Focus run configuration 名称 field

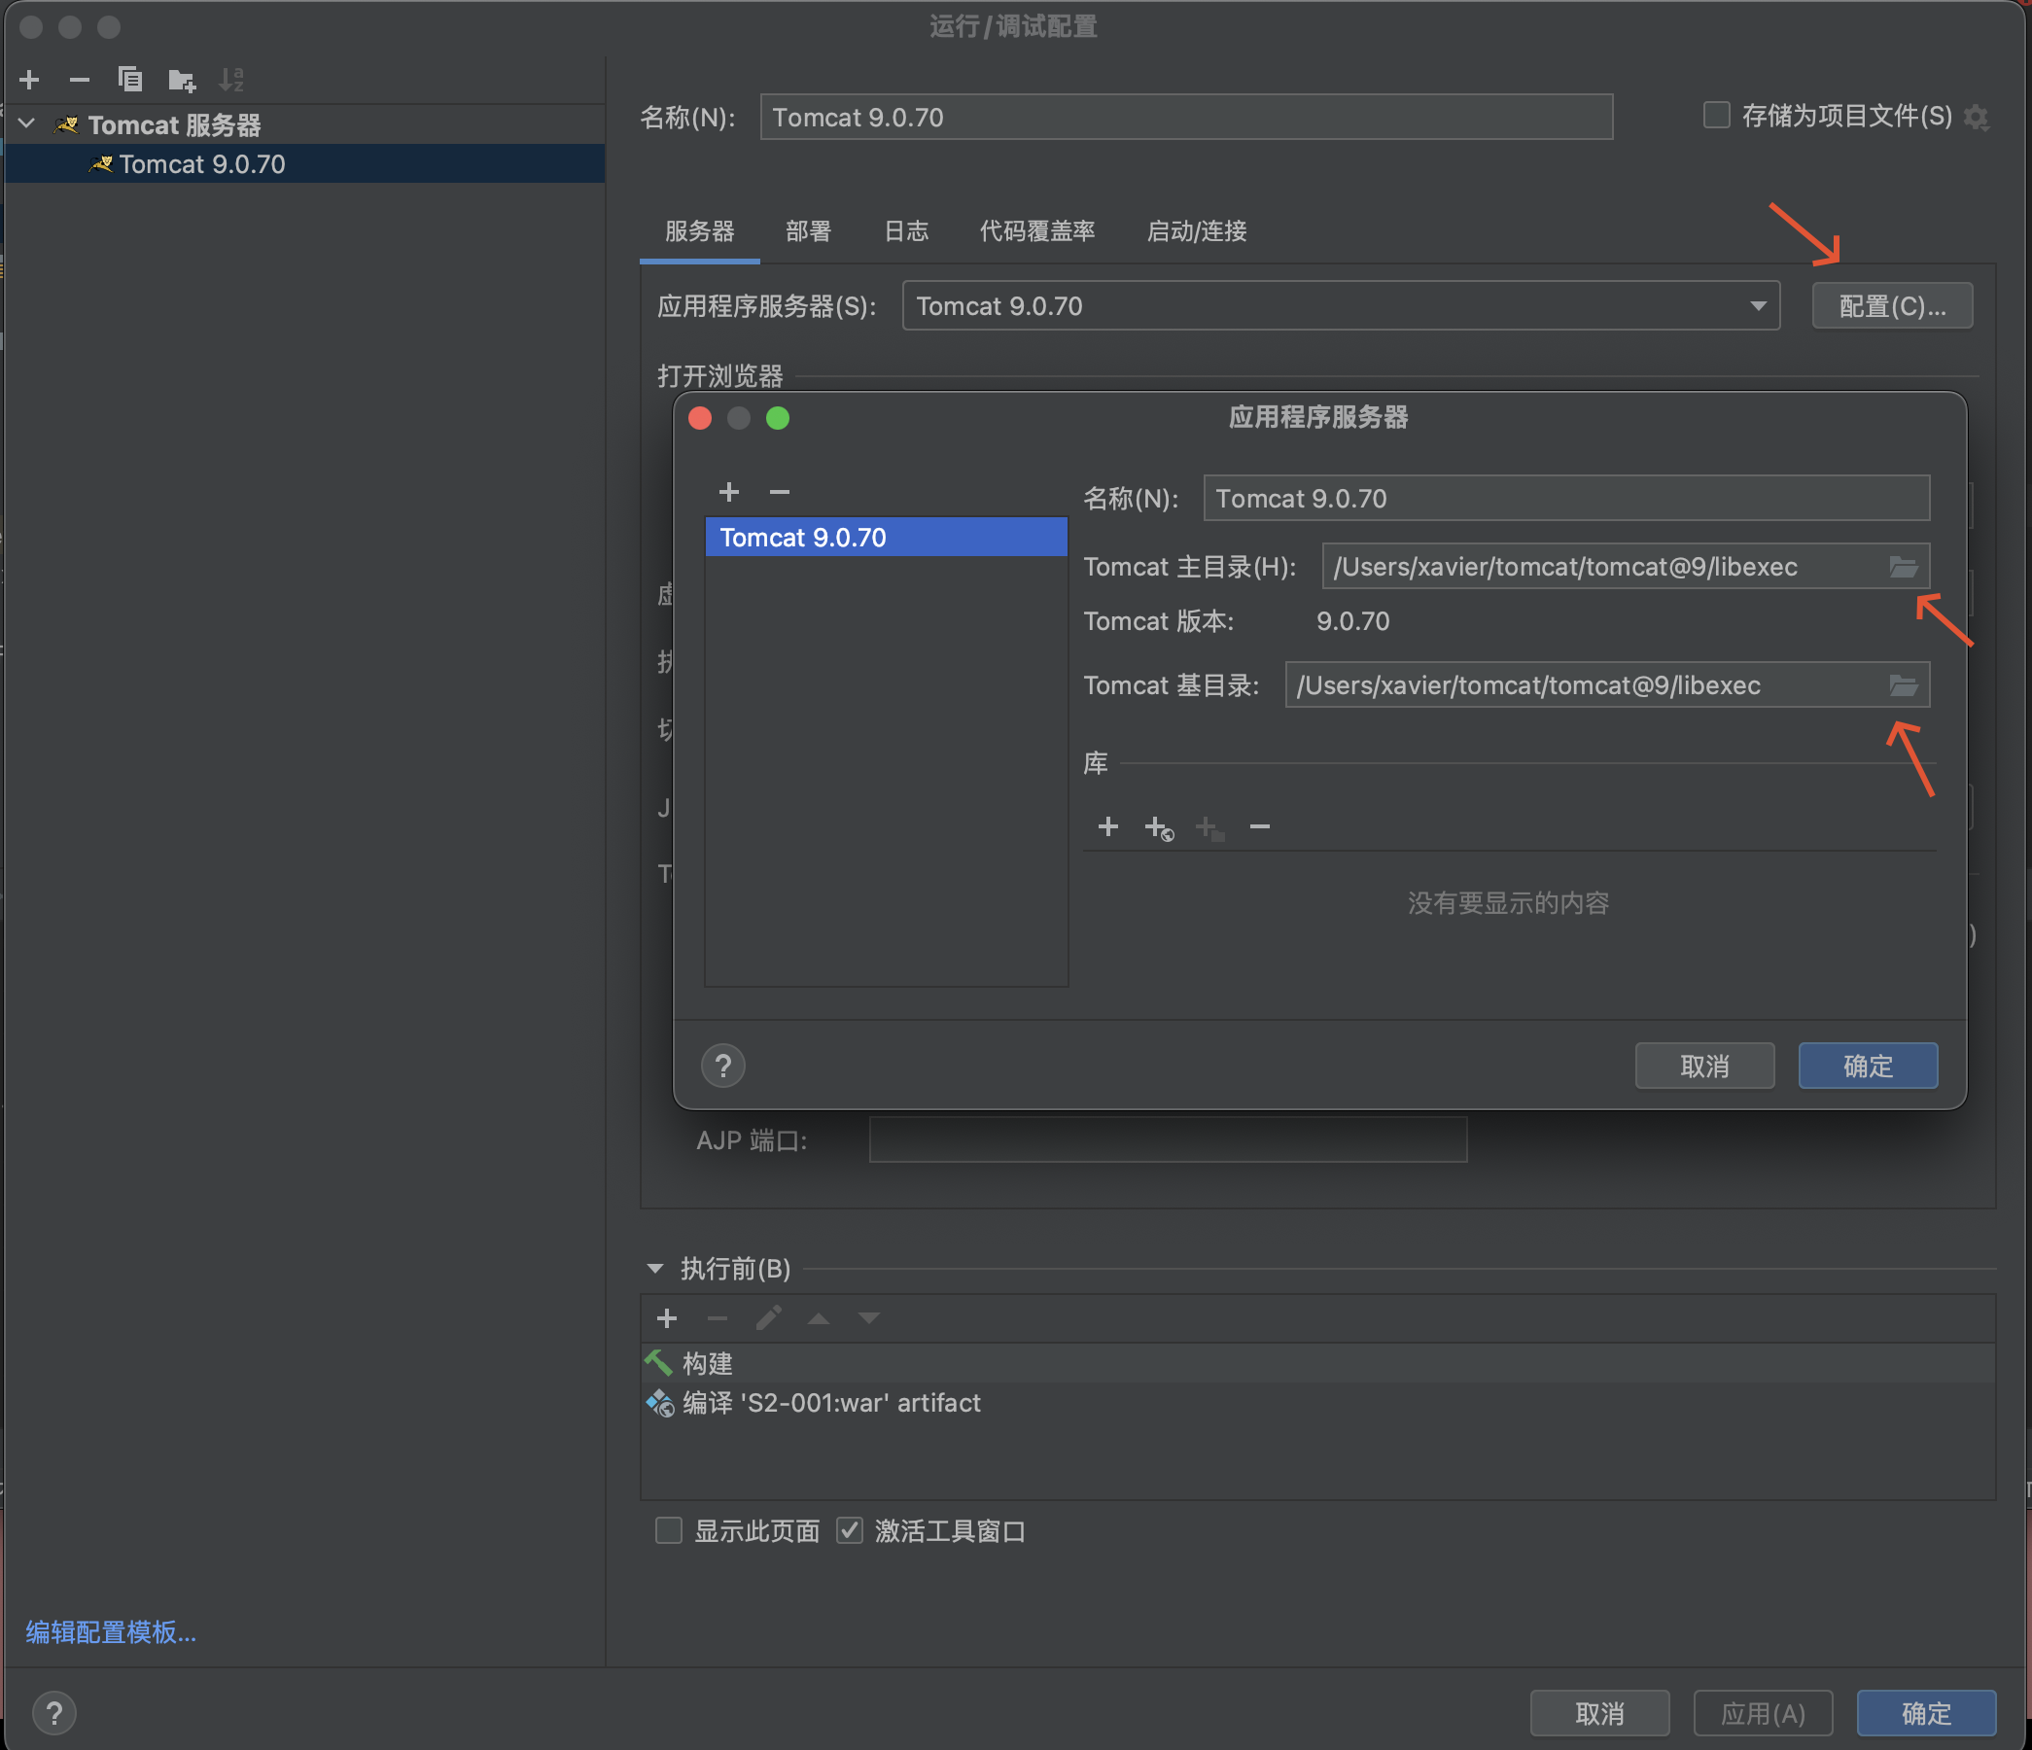[x=1186, y=117]
